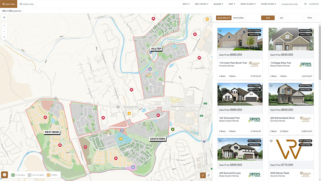
Task: Click the Coventry Homes logo on Indian Paint Brush card
Action: 255,64
